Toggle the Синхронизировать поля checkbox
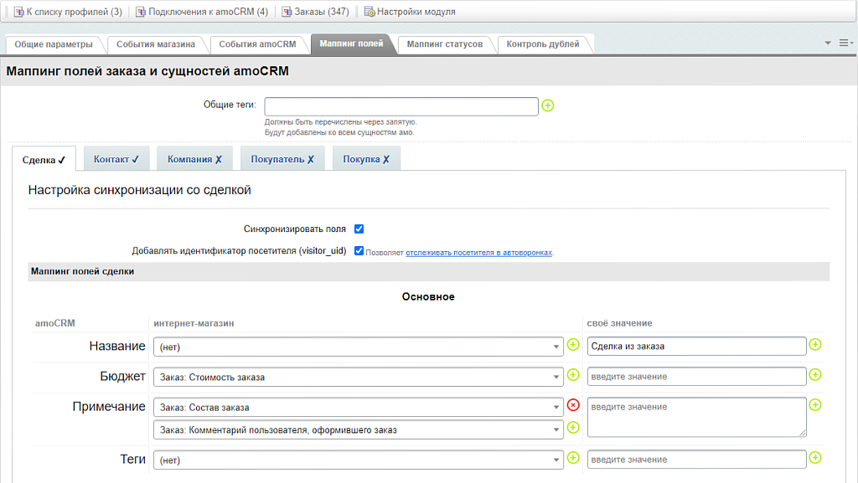Viewport: 858px width, 483px height. (x=358, y=228)
